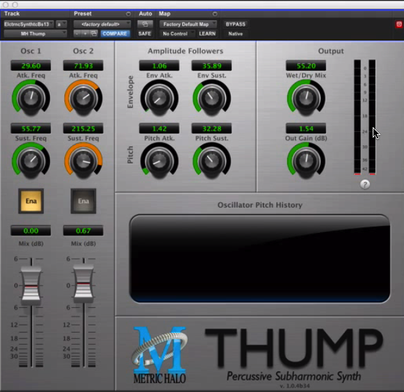Open the Map section round menu button
This screenshot has width=404, height=392.
215,14
